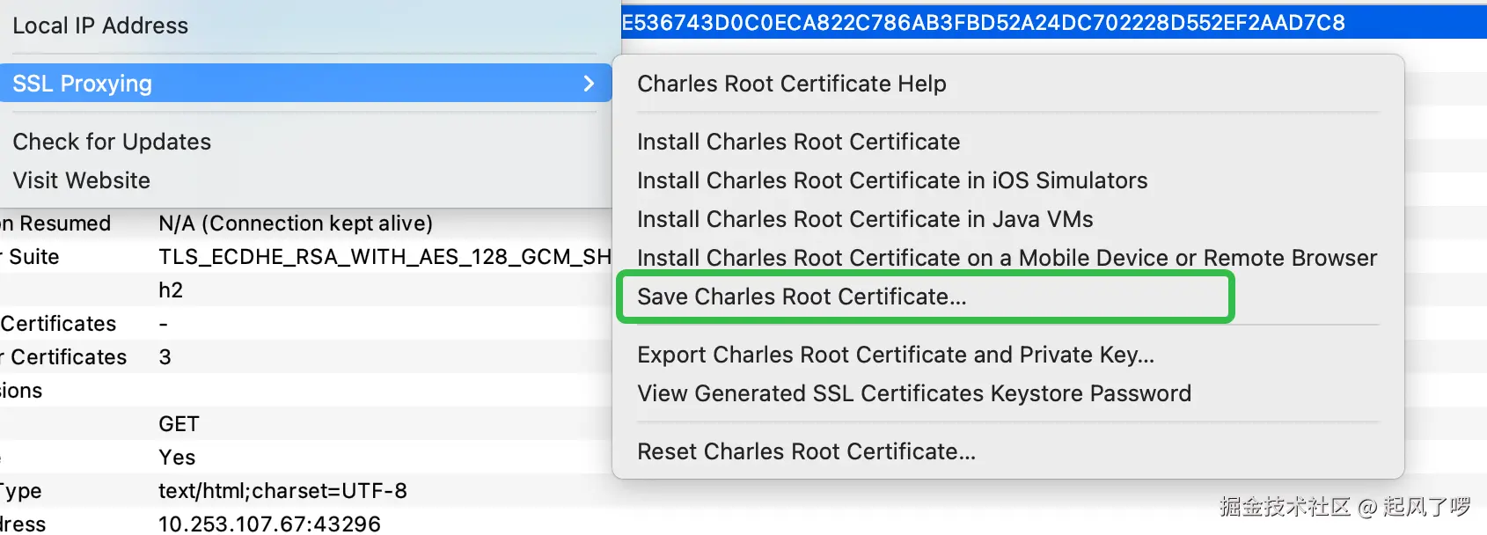Open the Visit Website menu item
Screen dimensions: 1487x535
coord(82,180)
